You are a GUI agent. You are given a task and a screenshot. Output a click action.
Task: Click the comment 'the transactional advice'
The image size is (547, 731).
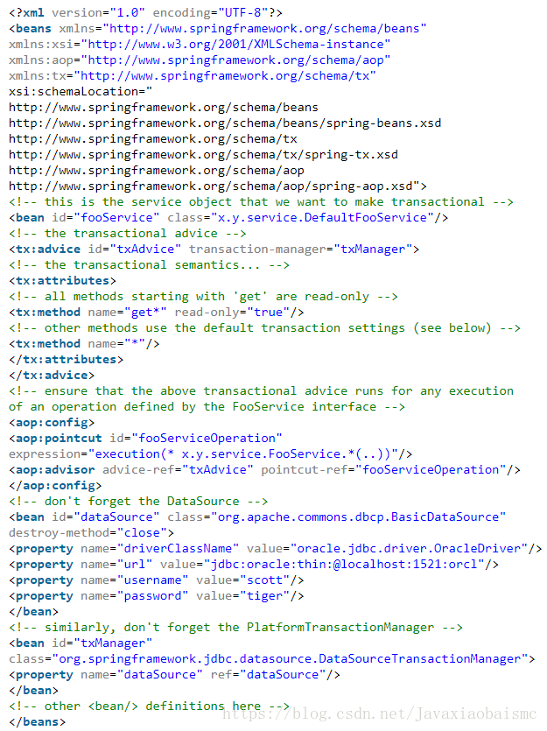point(127,233)
